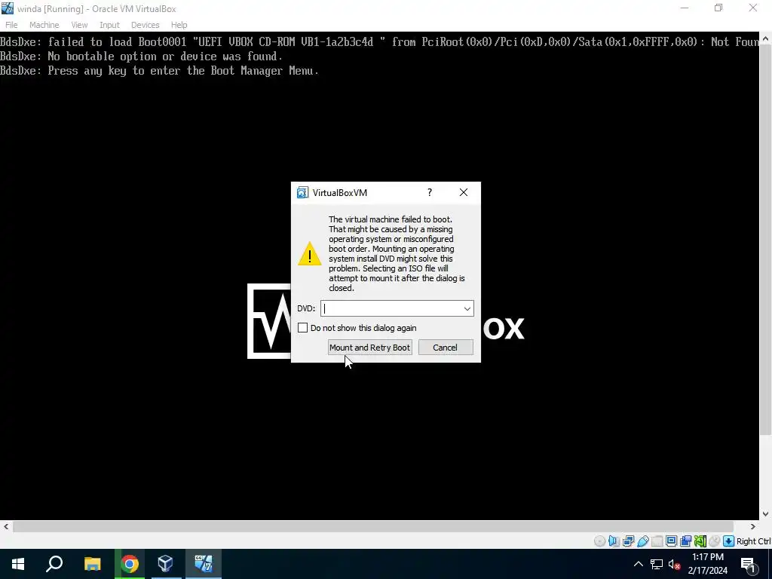Select the running VM taskbar icon
Image resolution: width=772 pixels, height=579 pixels.
tap(204, 564)
